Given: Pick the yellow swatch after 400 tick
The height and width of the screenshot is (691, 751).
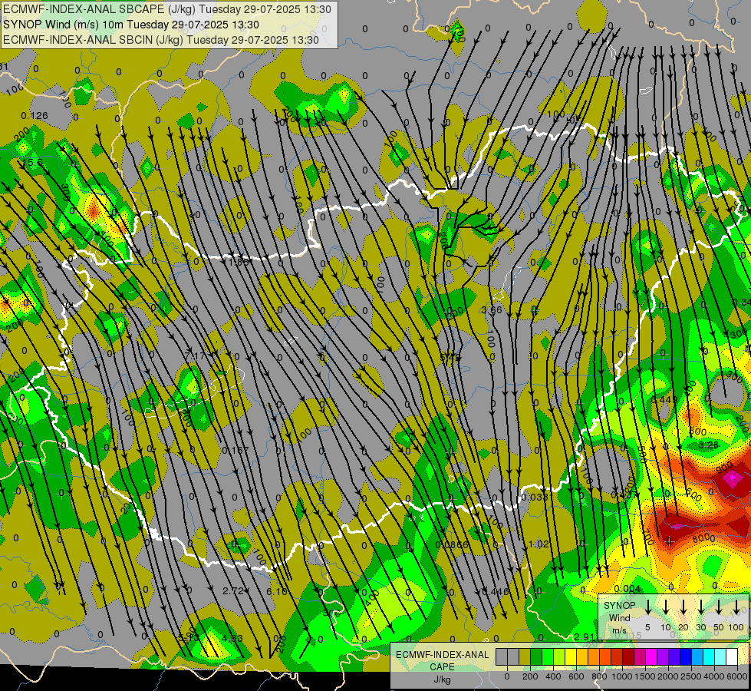Looking at the screenshot, I should 571,656.
